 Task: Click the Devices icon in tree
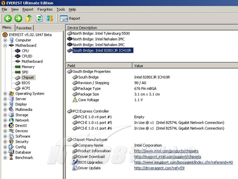11,131
